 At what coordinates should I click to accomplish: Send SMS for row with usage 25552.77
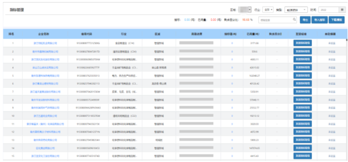pyautogui.click(x=302, y=108)
